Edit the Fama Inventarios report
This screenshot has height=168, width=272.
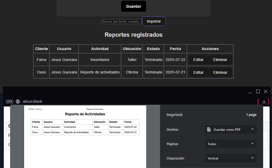point(198,60)
